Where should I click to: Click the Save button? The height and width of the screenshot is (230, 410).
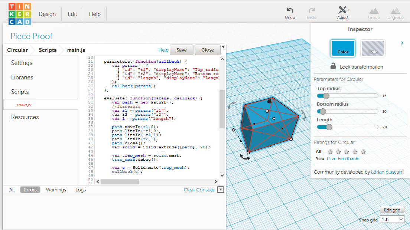pyautogui.click(x=182, y=50)
